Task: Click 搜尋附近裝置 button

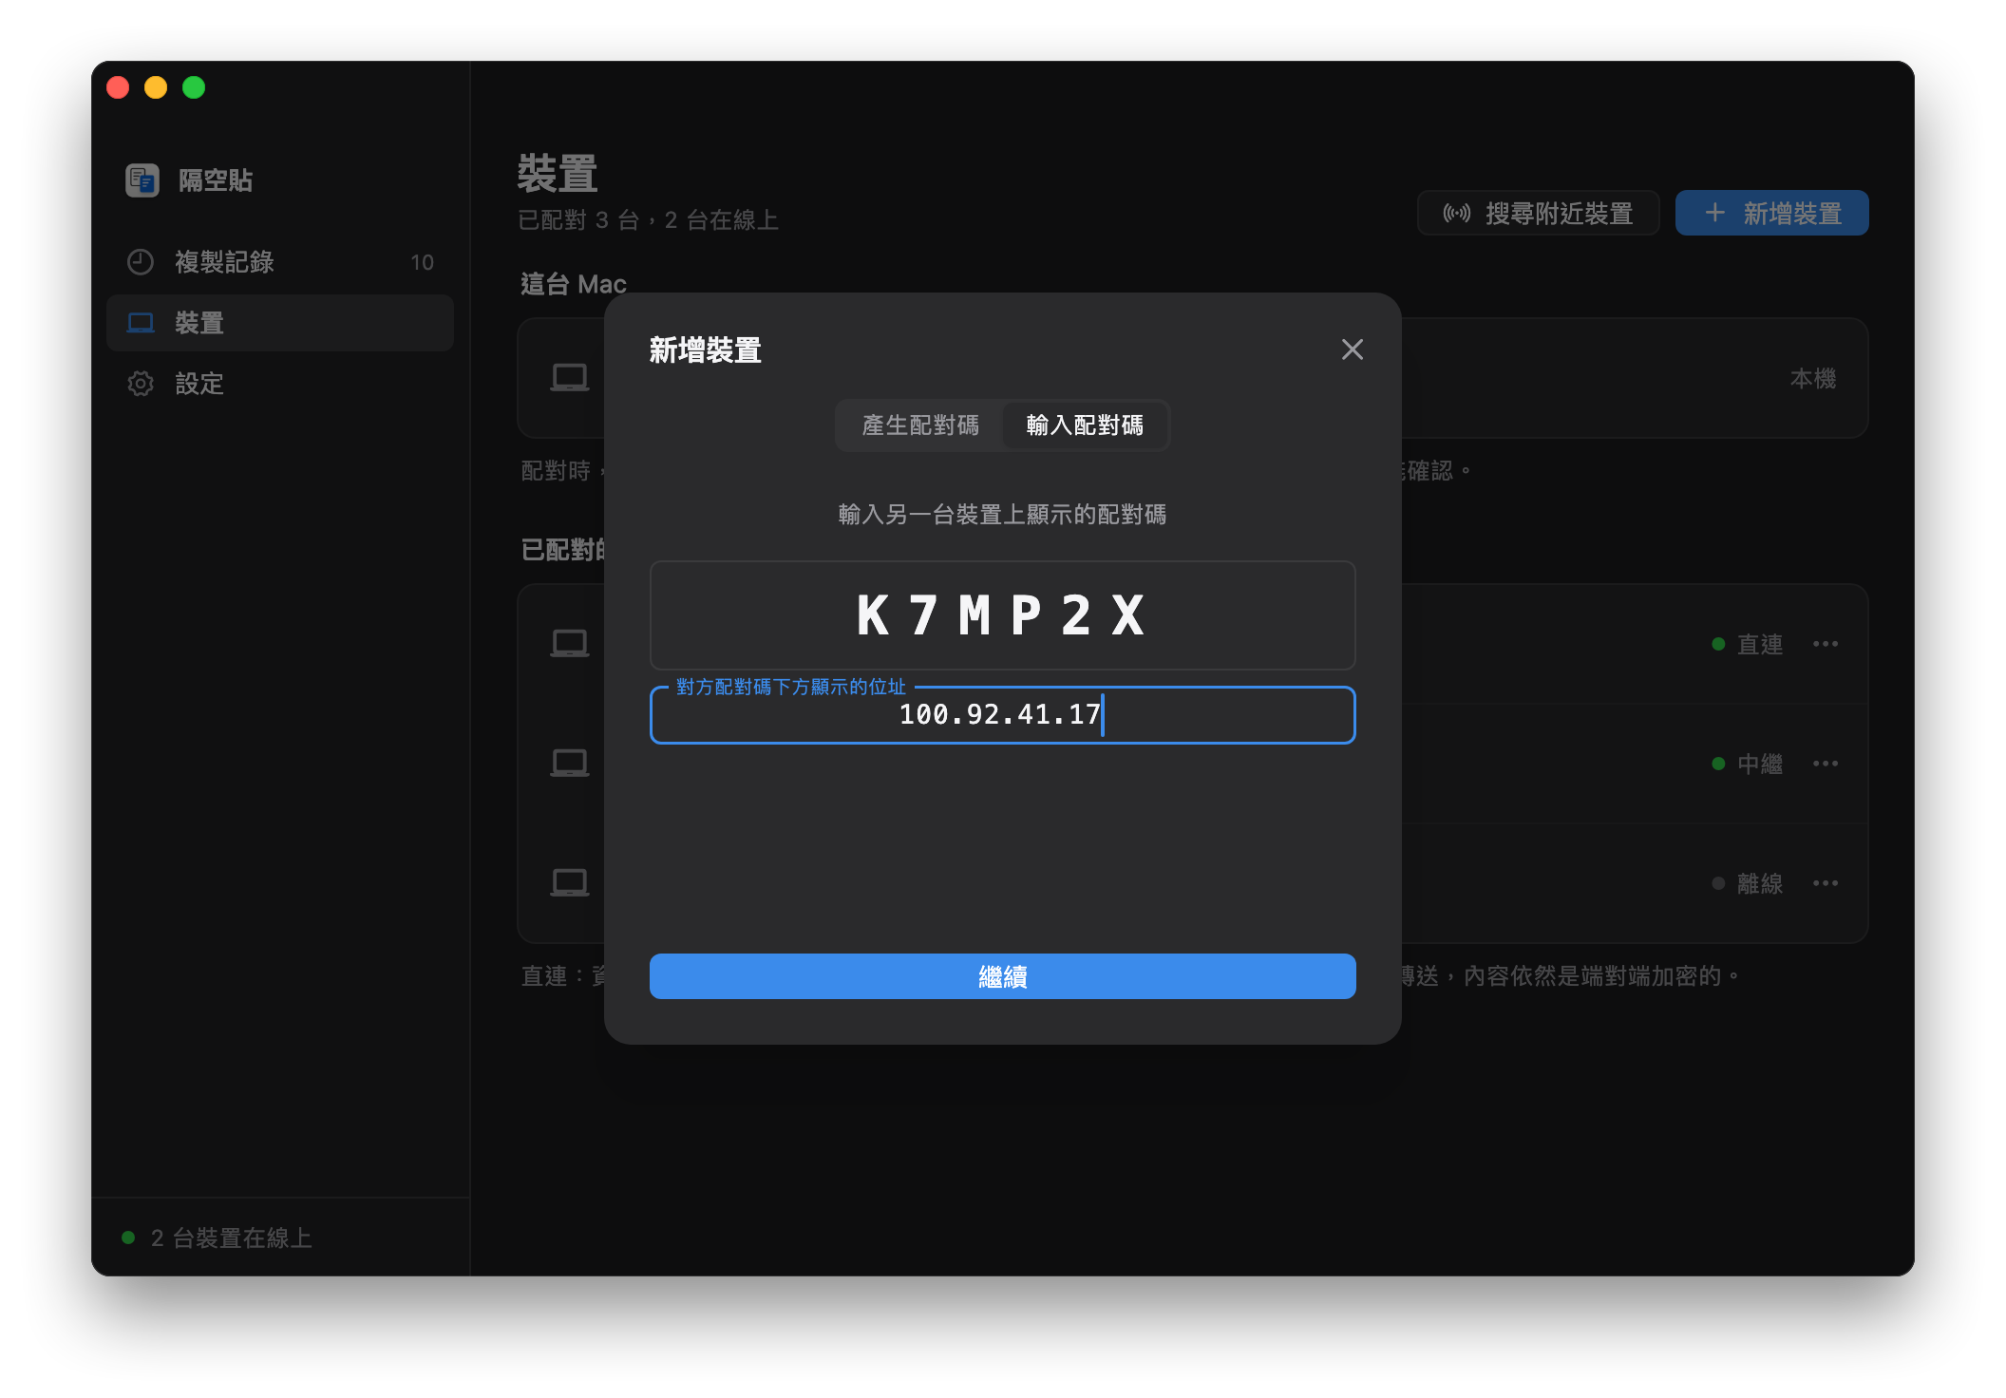Action: 1538,213
